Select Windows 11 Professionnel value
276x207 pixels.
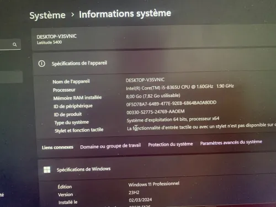click(154, 184)
